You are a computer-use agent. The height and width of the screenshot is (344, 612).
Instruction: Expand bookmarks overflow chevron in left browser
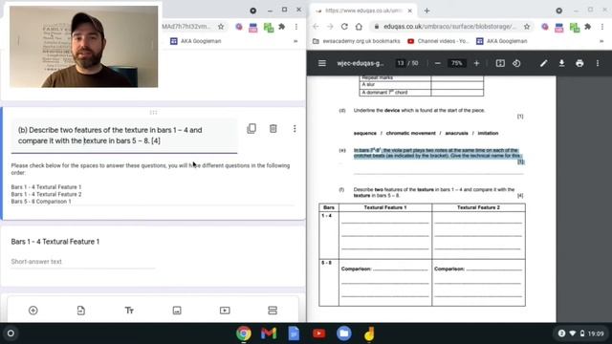(x=295, y=41)
